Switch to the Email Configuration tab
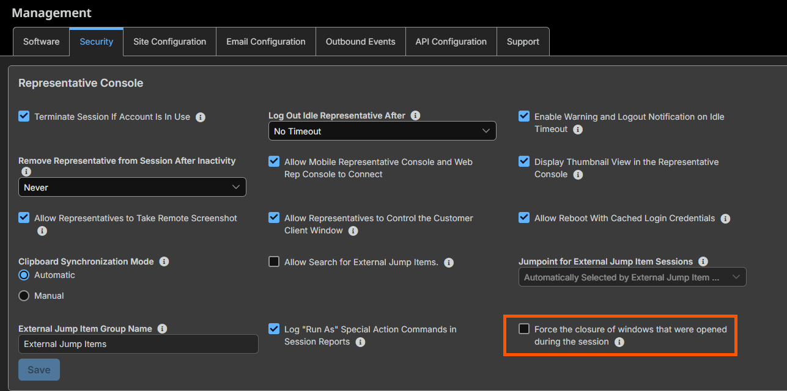 tap(265, 41)
